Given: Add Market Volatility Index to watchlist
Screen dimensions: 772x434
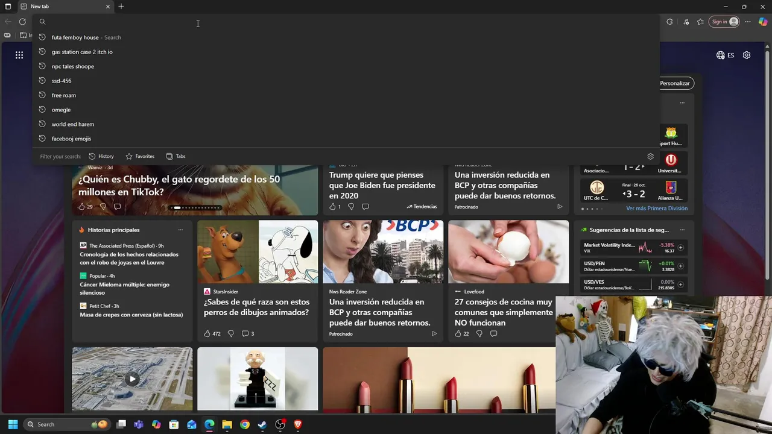Looking at the screenshot, I should coord(680,248).
